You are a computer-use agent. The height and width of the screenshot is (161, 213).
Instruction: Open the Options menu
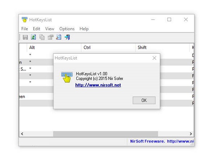pyautogui.click(x=67, y=29)
